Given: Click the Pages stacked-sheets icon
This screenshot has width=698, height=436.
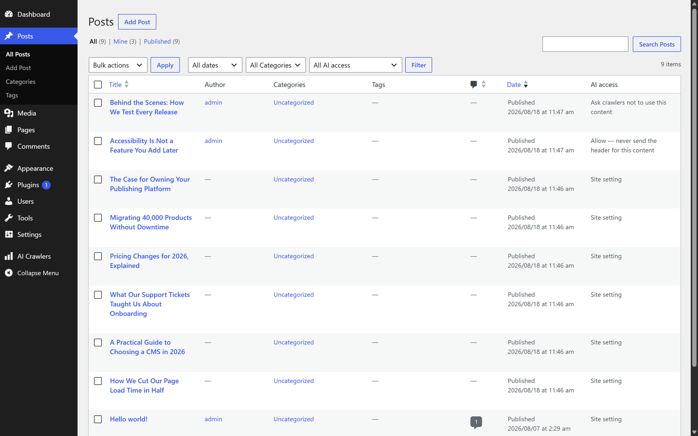Looking at the screenshot, I should click(9, 130).
